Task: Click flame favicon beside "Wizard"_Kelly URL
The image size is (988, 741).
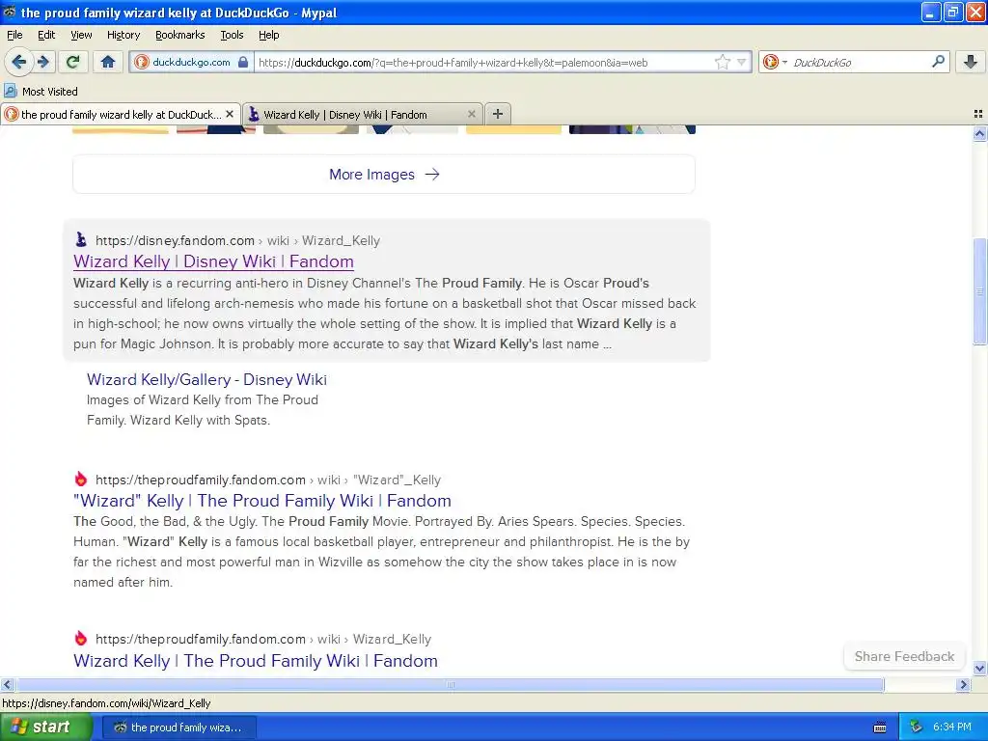Action: (x=81, y=479)
